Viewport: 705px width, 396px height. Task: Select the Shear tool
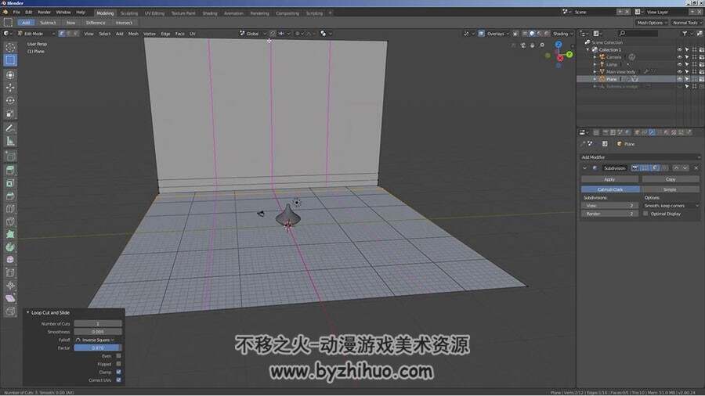click(10, 299)
